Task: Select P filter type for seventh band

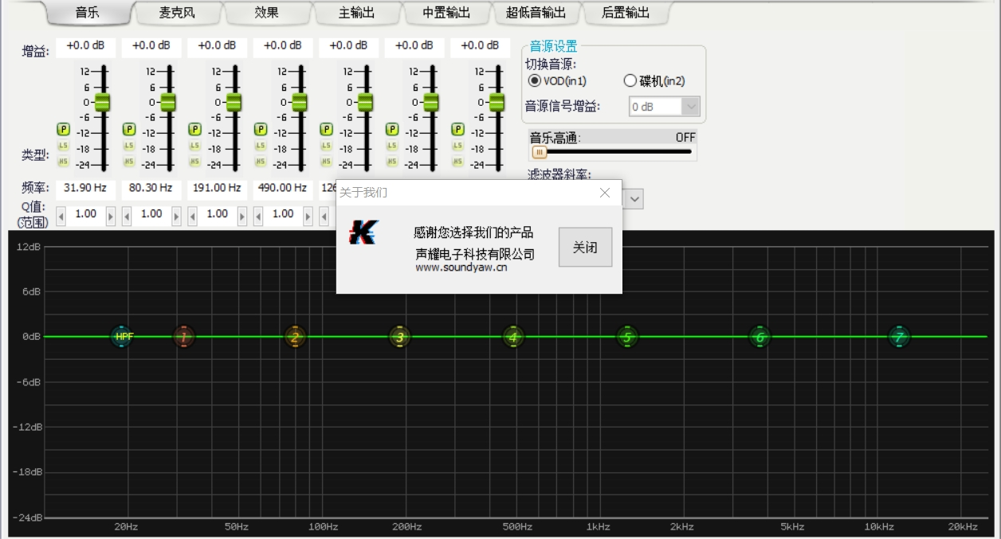Action: 457,129
